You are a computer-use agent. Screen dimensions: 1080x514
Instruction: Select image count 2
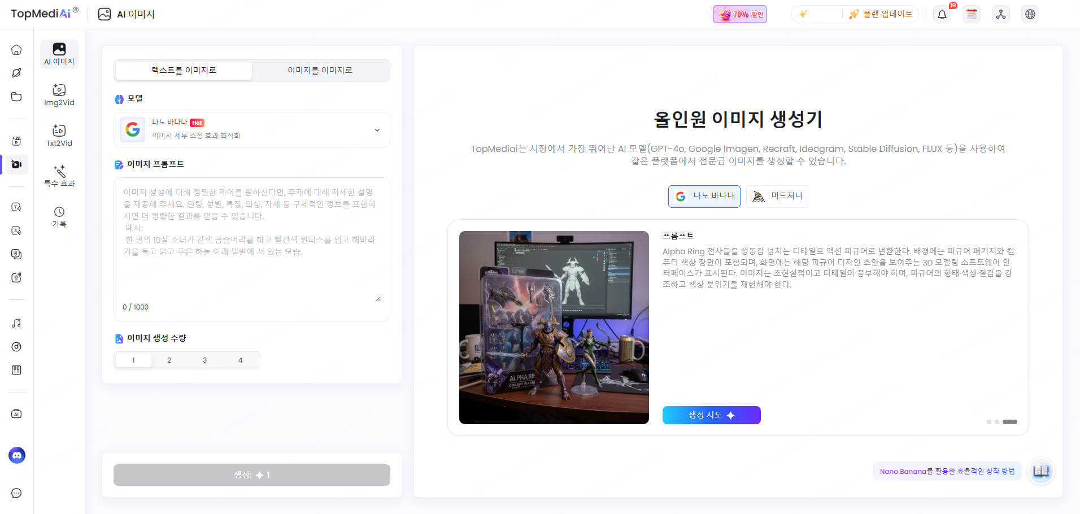tap(169, 360)
